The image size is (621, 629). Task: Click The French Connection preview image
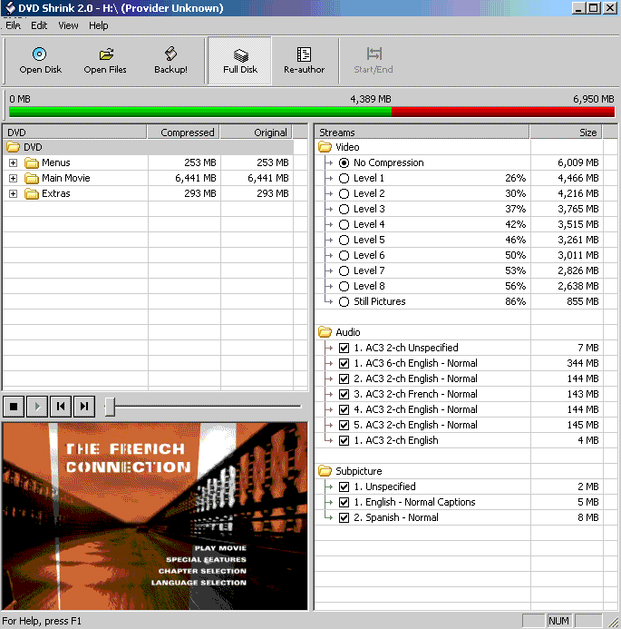tap(155, 516)
